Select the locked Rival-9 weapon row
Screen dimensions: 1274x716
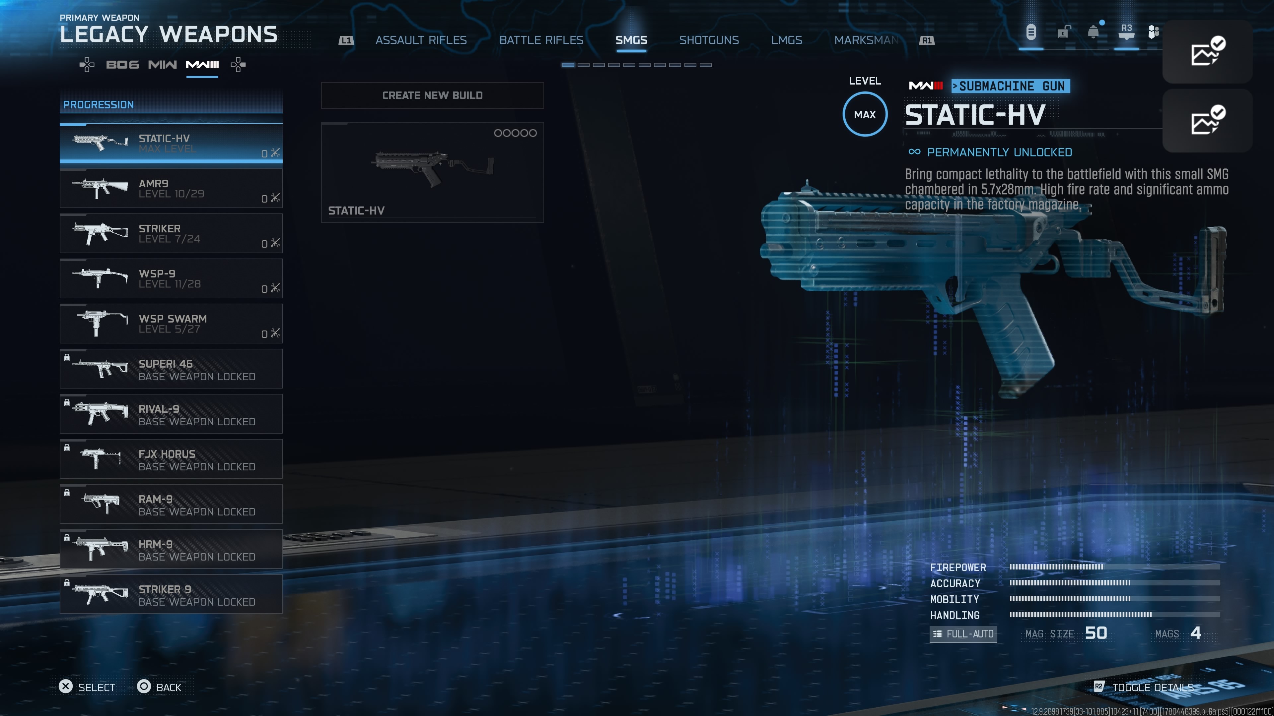click(171, 414)
